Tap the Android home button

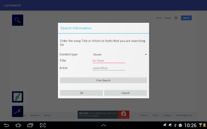(x=18, y=125)
